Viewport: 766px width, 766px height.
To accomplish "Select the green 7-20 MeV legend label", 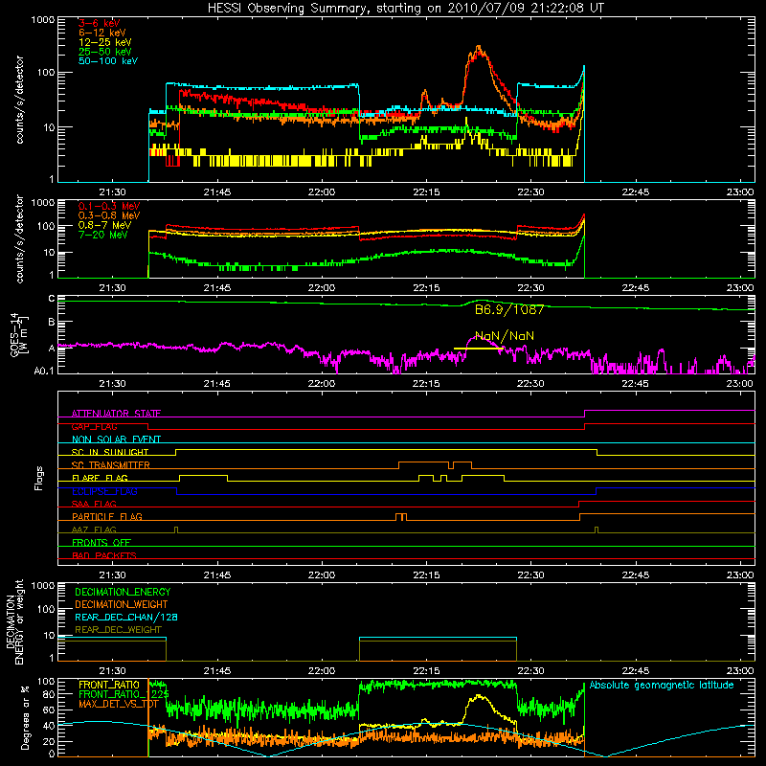I will tap(103, 235).
